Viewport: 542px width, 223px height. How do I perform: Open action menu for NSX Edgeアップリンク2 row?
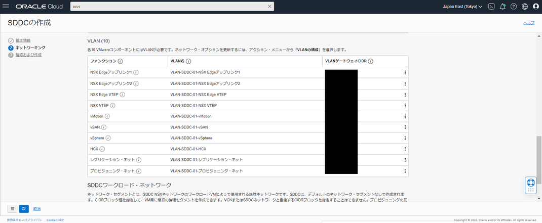click(405, 83)
